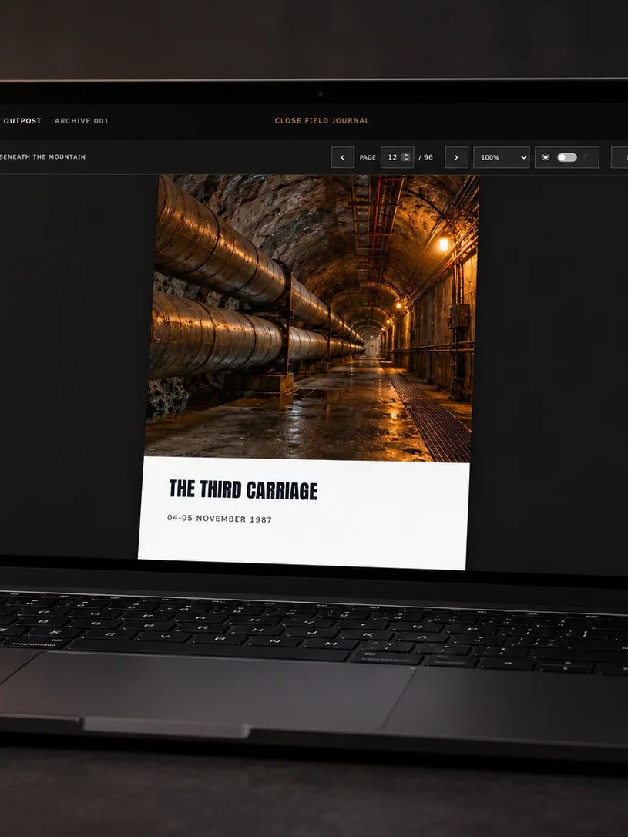Viewport: 628px width, 837px height.
Task: Click the "/ 96" total pages text
Action: pyautogui.click(x=426, y=157)
